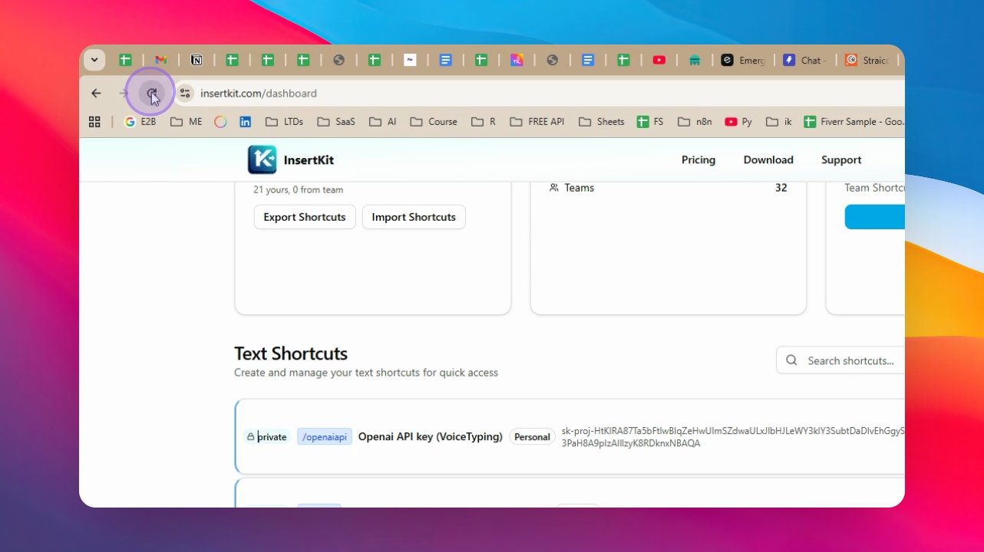Screen dimensions: 984x552
Task: Open the n8n bookmarks folder
Action: 697,122
